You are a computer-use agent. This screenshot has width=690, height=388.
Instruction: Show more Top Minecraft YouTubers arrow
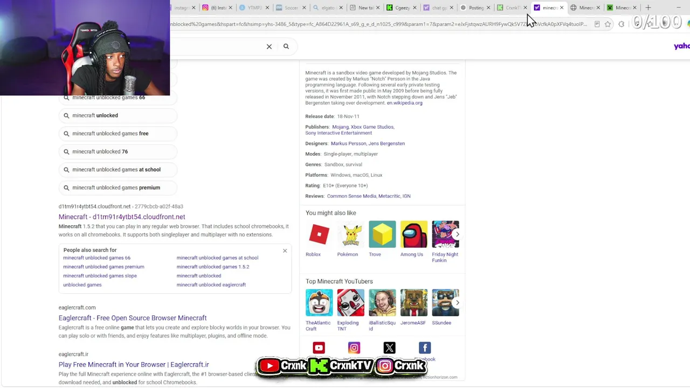click(457, 303)
